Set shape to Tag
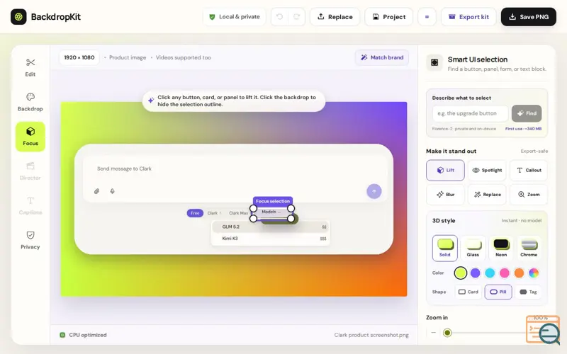567x354 pixels. pyautogui.click(x=528, y=292)
